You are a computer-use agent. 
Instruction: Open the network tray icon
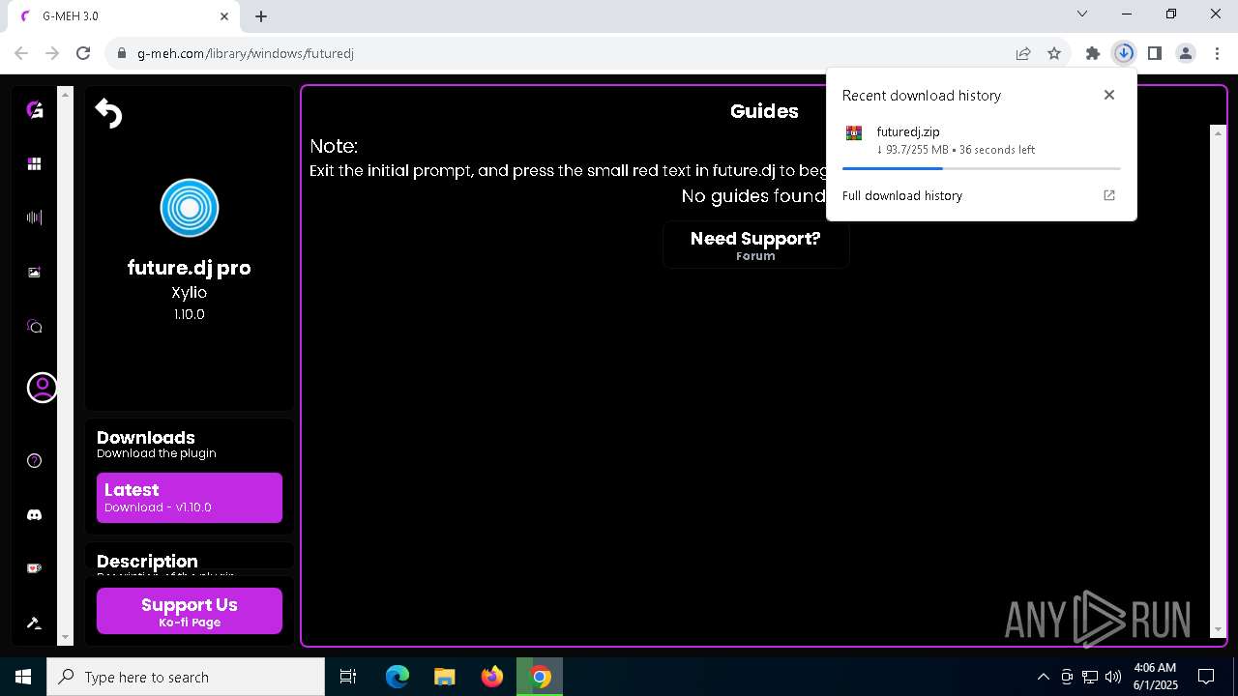[x=1089, y=677]
